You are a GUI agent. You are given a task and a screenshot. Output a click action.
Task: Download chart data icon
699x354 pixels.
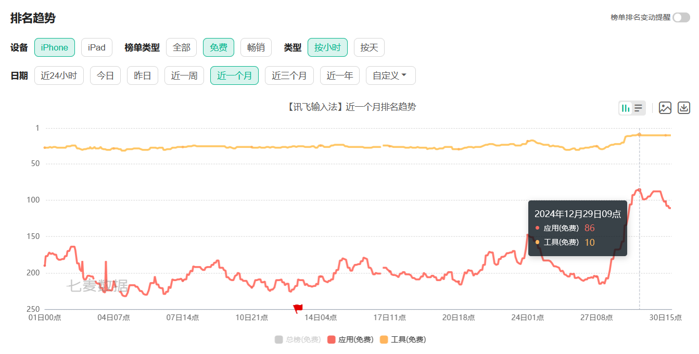click(x=684, y=108)
